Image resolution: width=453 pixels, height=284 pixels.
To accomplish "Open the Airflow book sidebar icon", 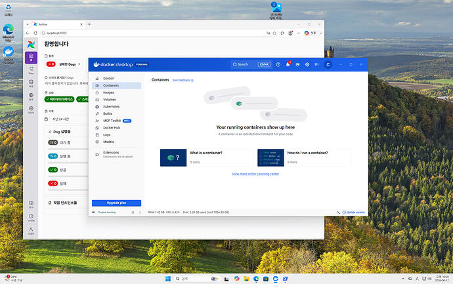I will point(31,205).
